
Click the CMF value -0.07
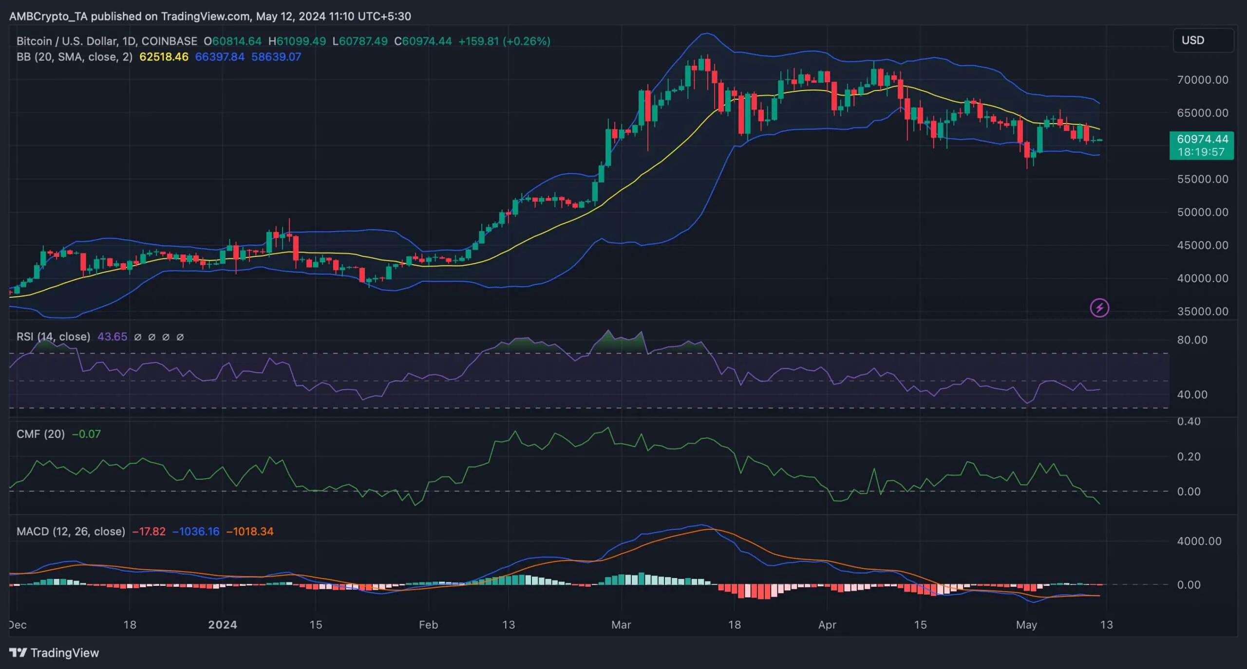tap(86, 434)
